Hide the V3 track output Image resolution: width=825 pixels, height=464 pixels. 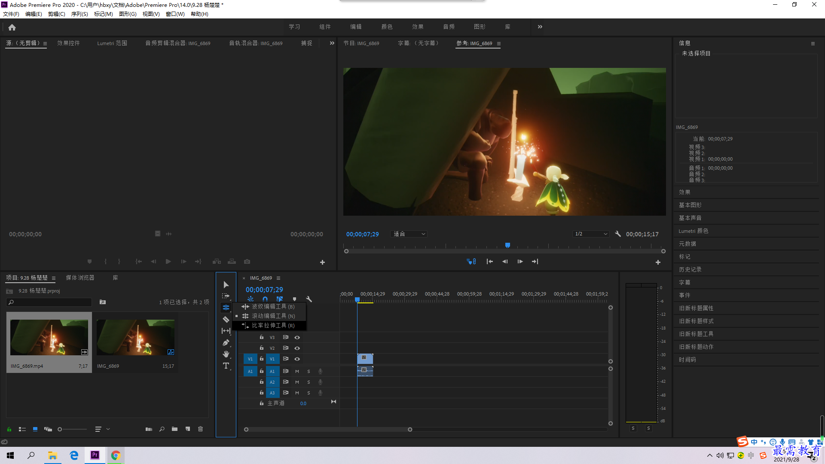tap(297, 337)
